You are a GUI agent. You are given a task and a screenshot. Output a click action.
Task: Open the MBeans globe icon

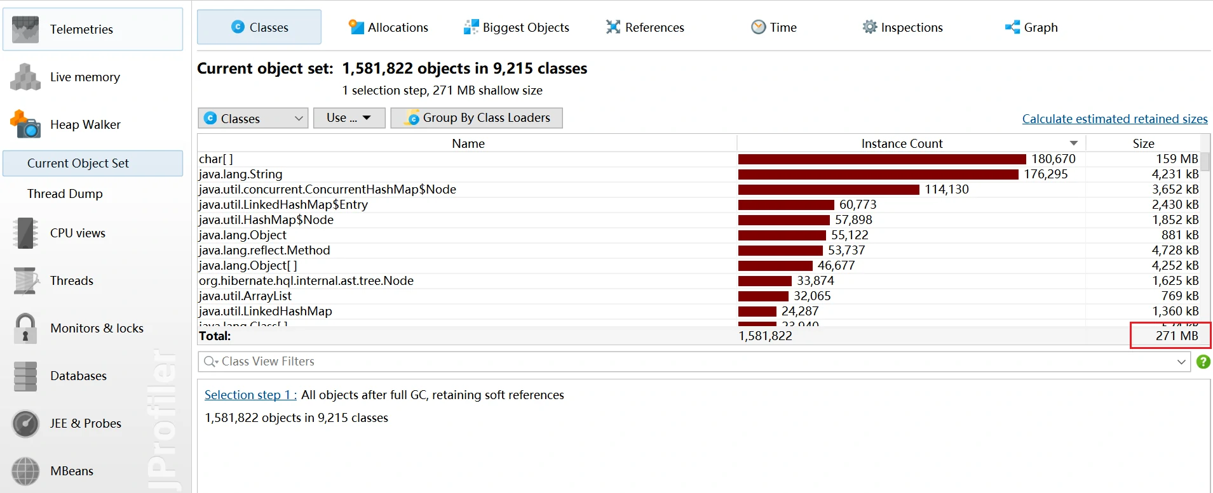pyautogui.click(x=25, y=471)
